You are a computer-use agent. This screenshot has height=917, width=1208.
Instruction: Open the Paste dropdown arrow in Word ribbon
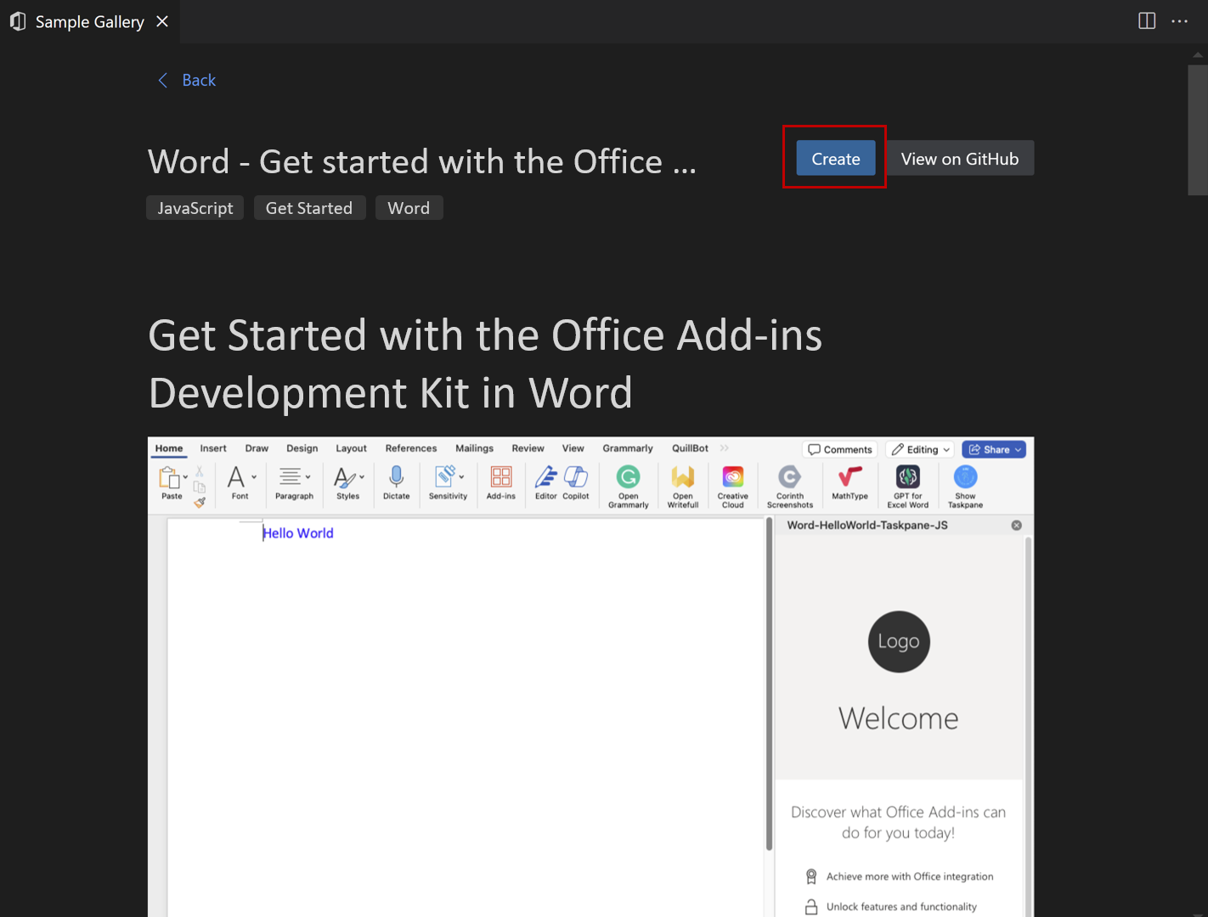tap(185, 477)
